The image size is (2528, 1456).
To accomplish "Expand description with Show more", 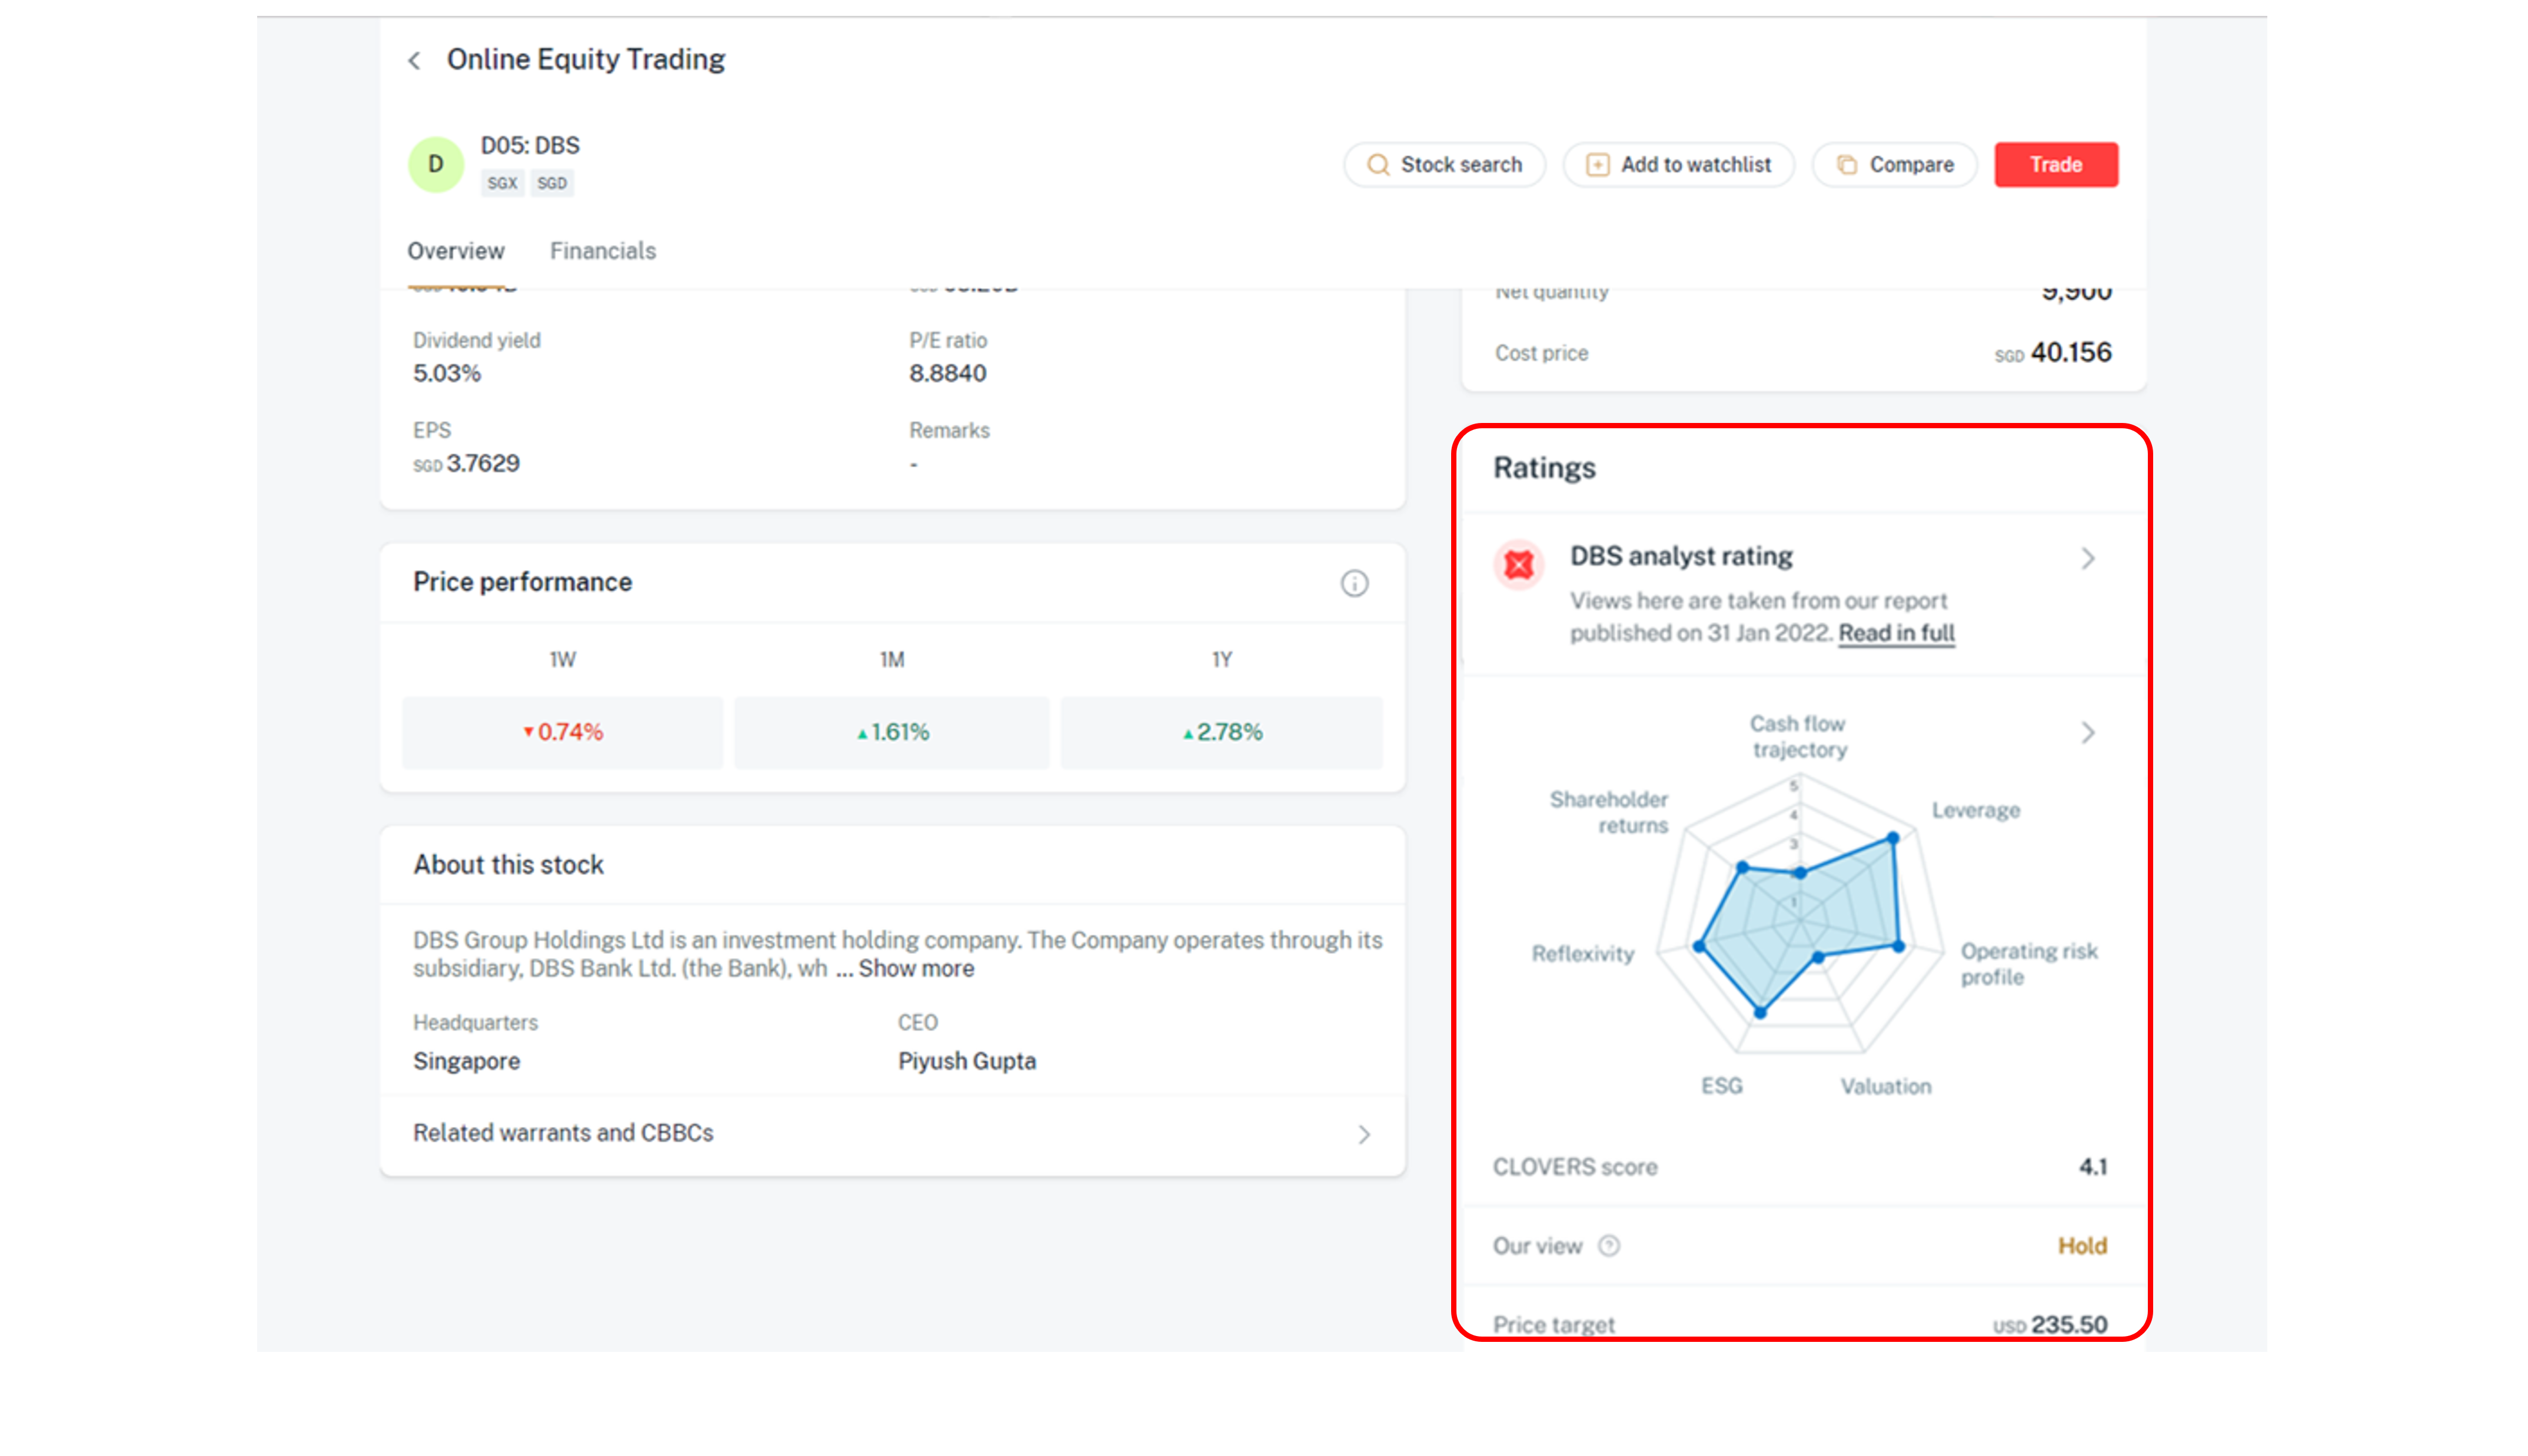I will [x=916, y=969].
